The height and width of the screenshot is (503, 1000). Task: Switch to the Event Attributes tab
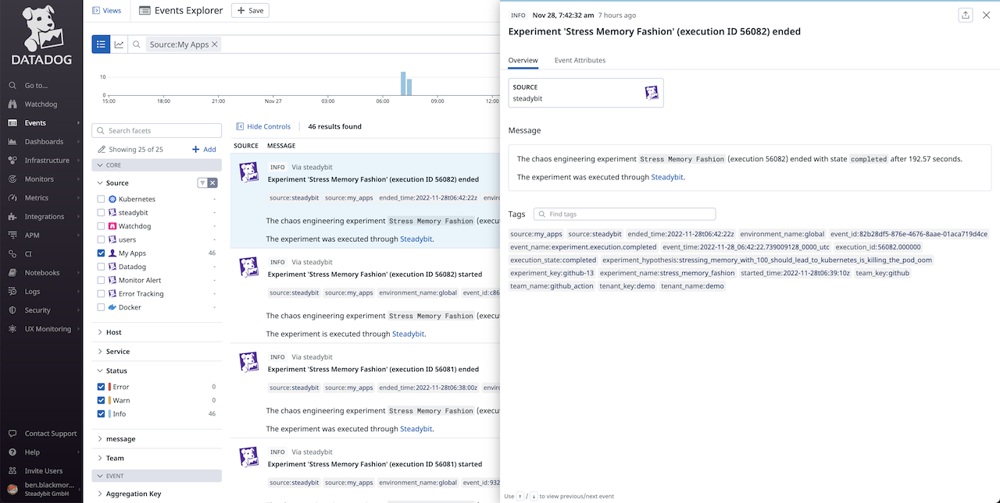pos(580,60)
